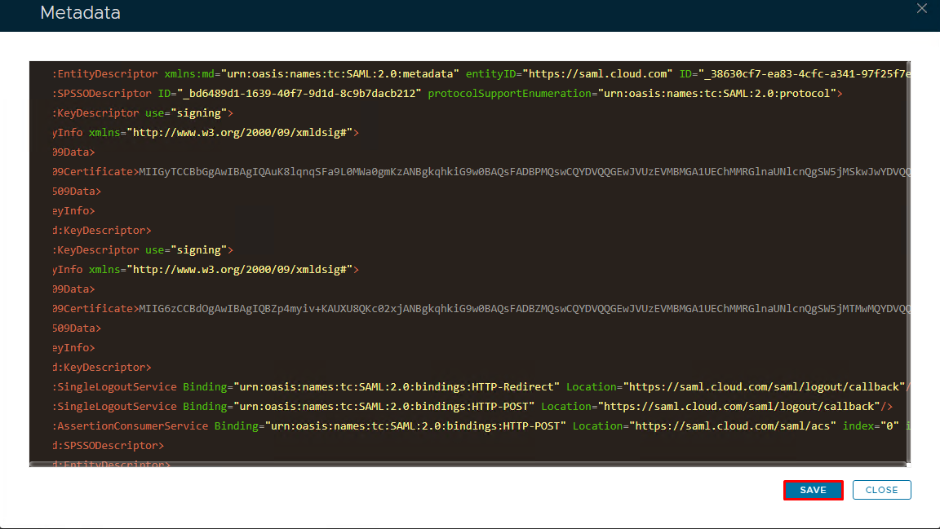The image size is (940, 529).
Task: Click the entityID "https://saml.cloud.com" value
Action: coord(597,74)
